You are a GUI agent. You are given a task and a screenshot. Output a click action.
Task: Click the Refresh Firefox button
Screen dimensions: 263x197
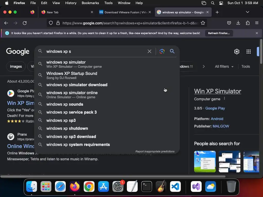219,33
